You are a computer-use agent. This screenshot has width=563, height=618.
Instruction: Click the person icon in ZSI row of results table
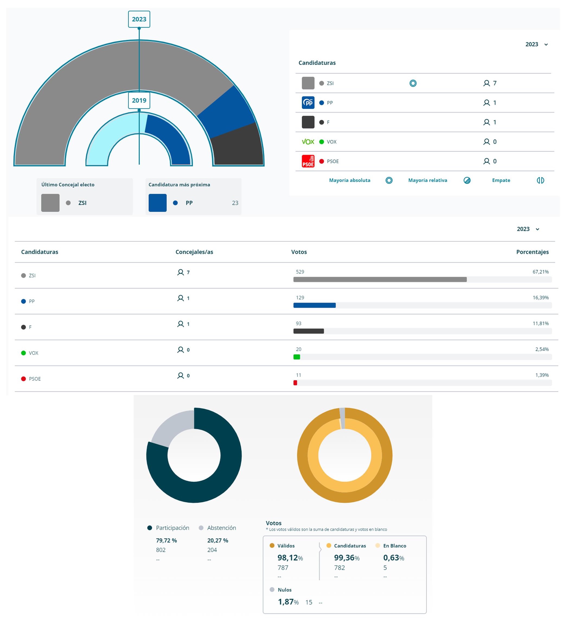[x=180, y=272]
